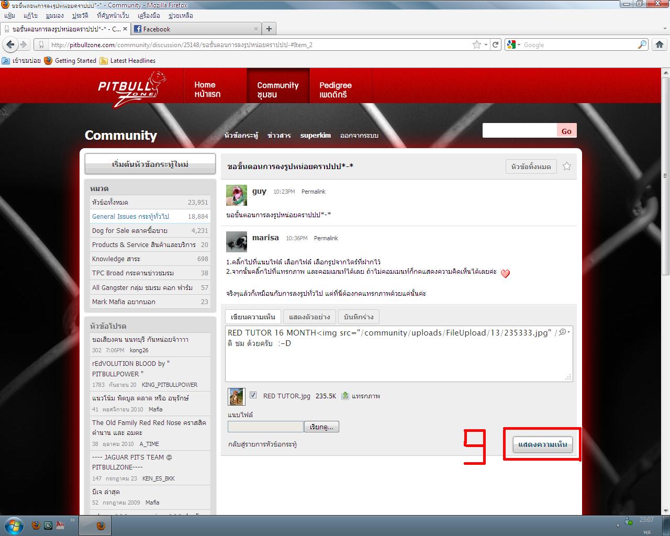Click the หัวข้อทั้งหมด button in discussion header
670x536 pixels.
531,166
